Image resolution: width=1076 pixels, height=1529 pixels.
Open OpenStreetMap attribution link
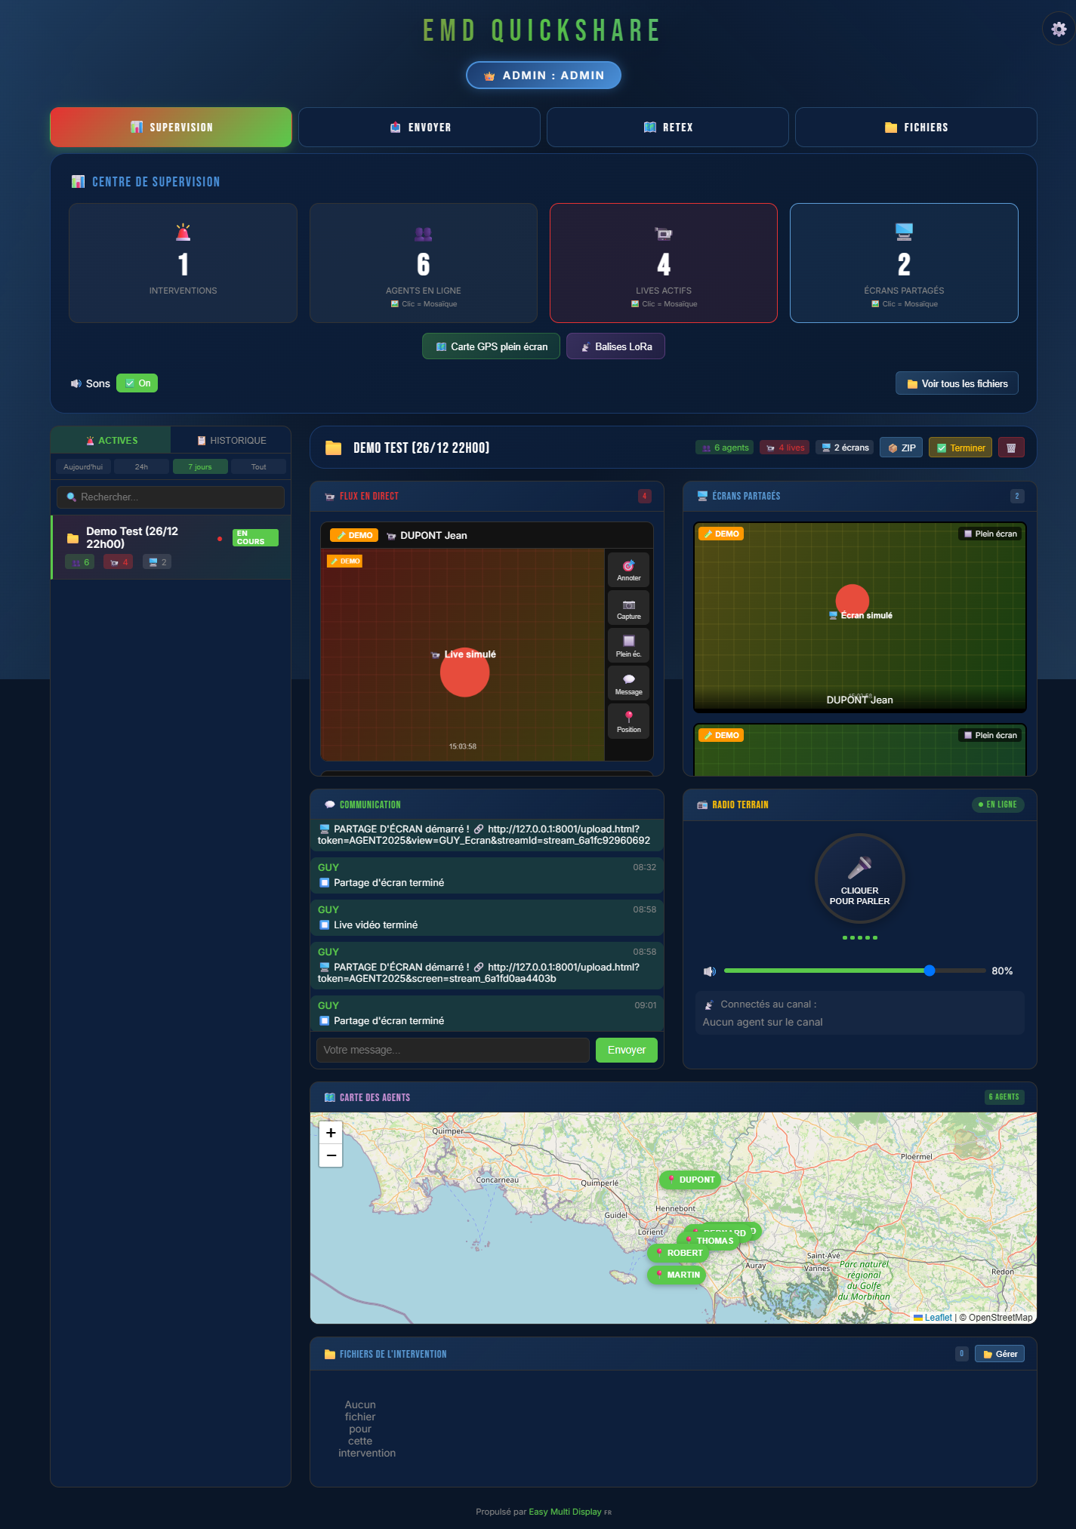[1000, 1318]
